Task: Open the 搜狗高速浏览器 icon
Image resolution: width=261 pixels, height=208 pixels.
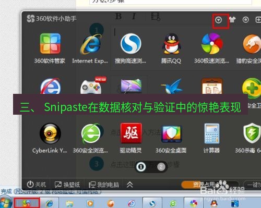Action: coord(130,44)
